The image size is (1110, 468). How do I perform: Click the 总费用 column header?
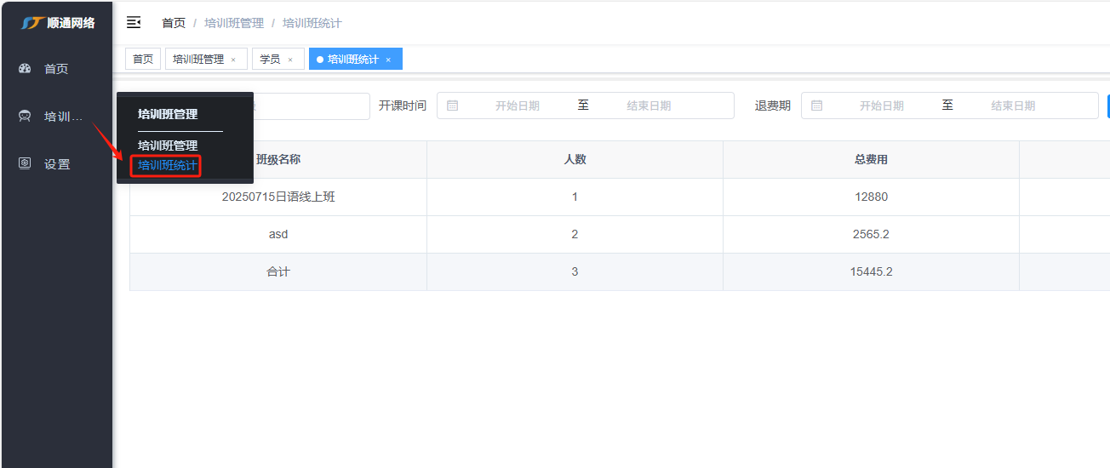(871, 159)
